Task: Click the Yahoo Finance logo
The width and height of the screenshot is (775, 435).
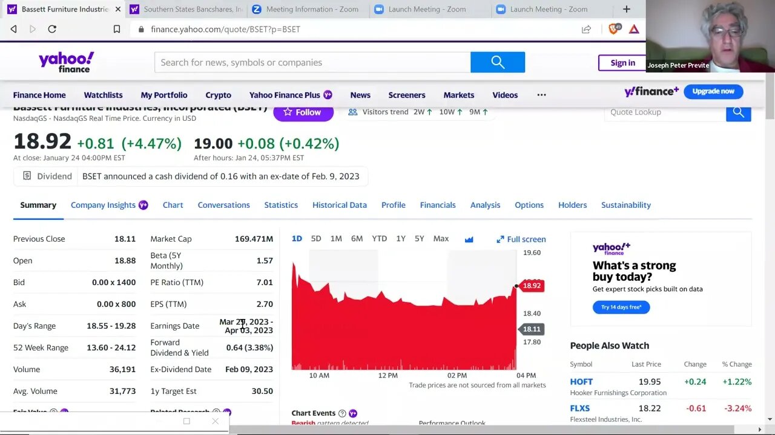Action: click(x=66, y=62)
